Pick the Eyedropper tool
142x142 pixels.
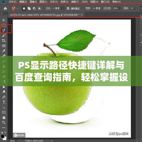[x=4, y=51]
